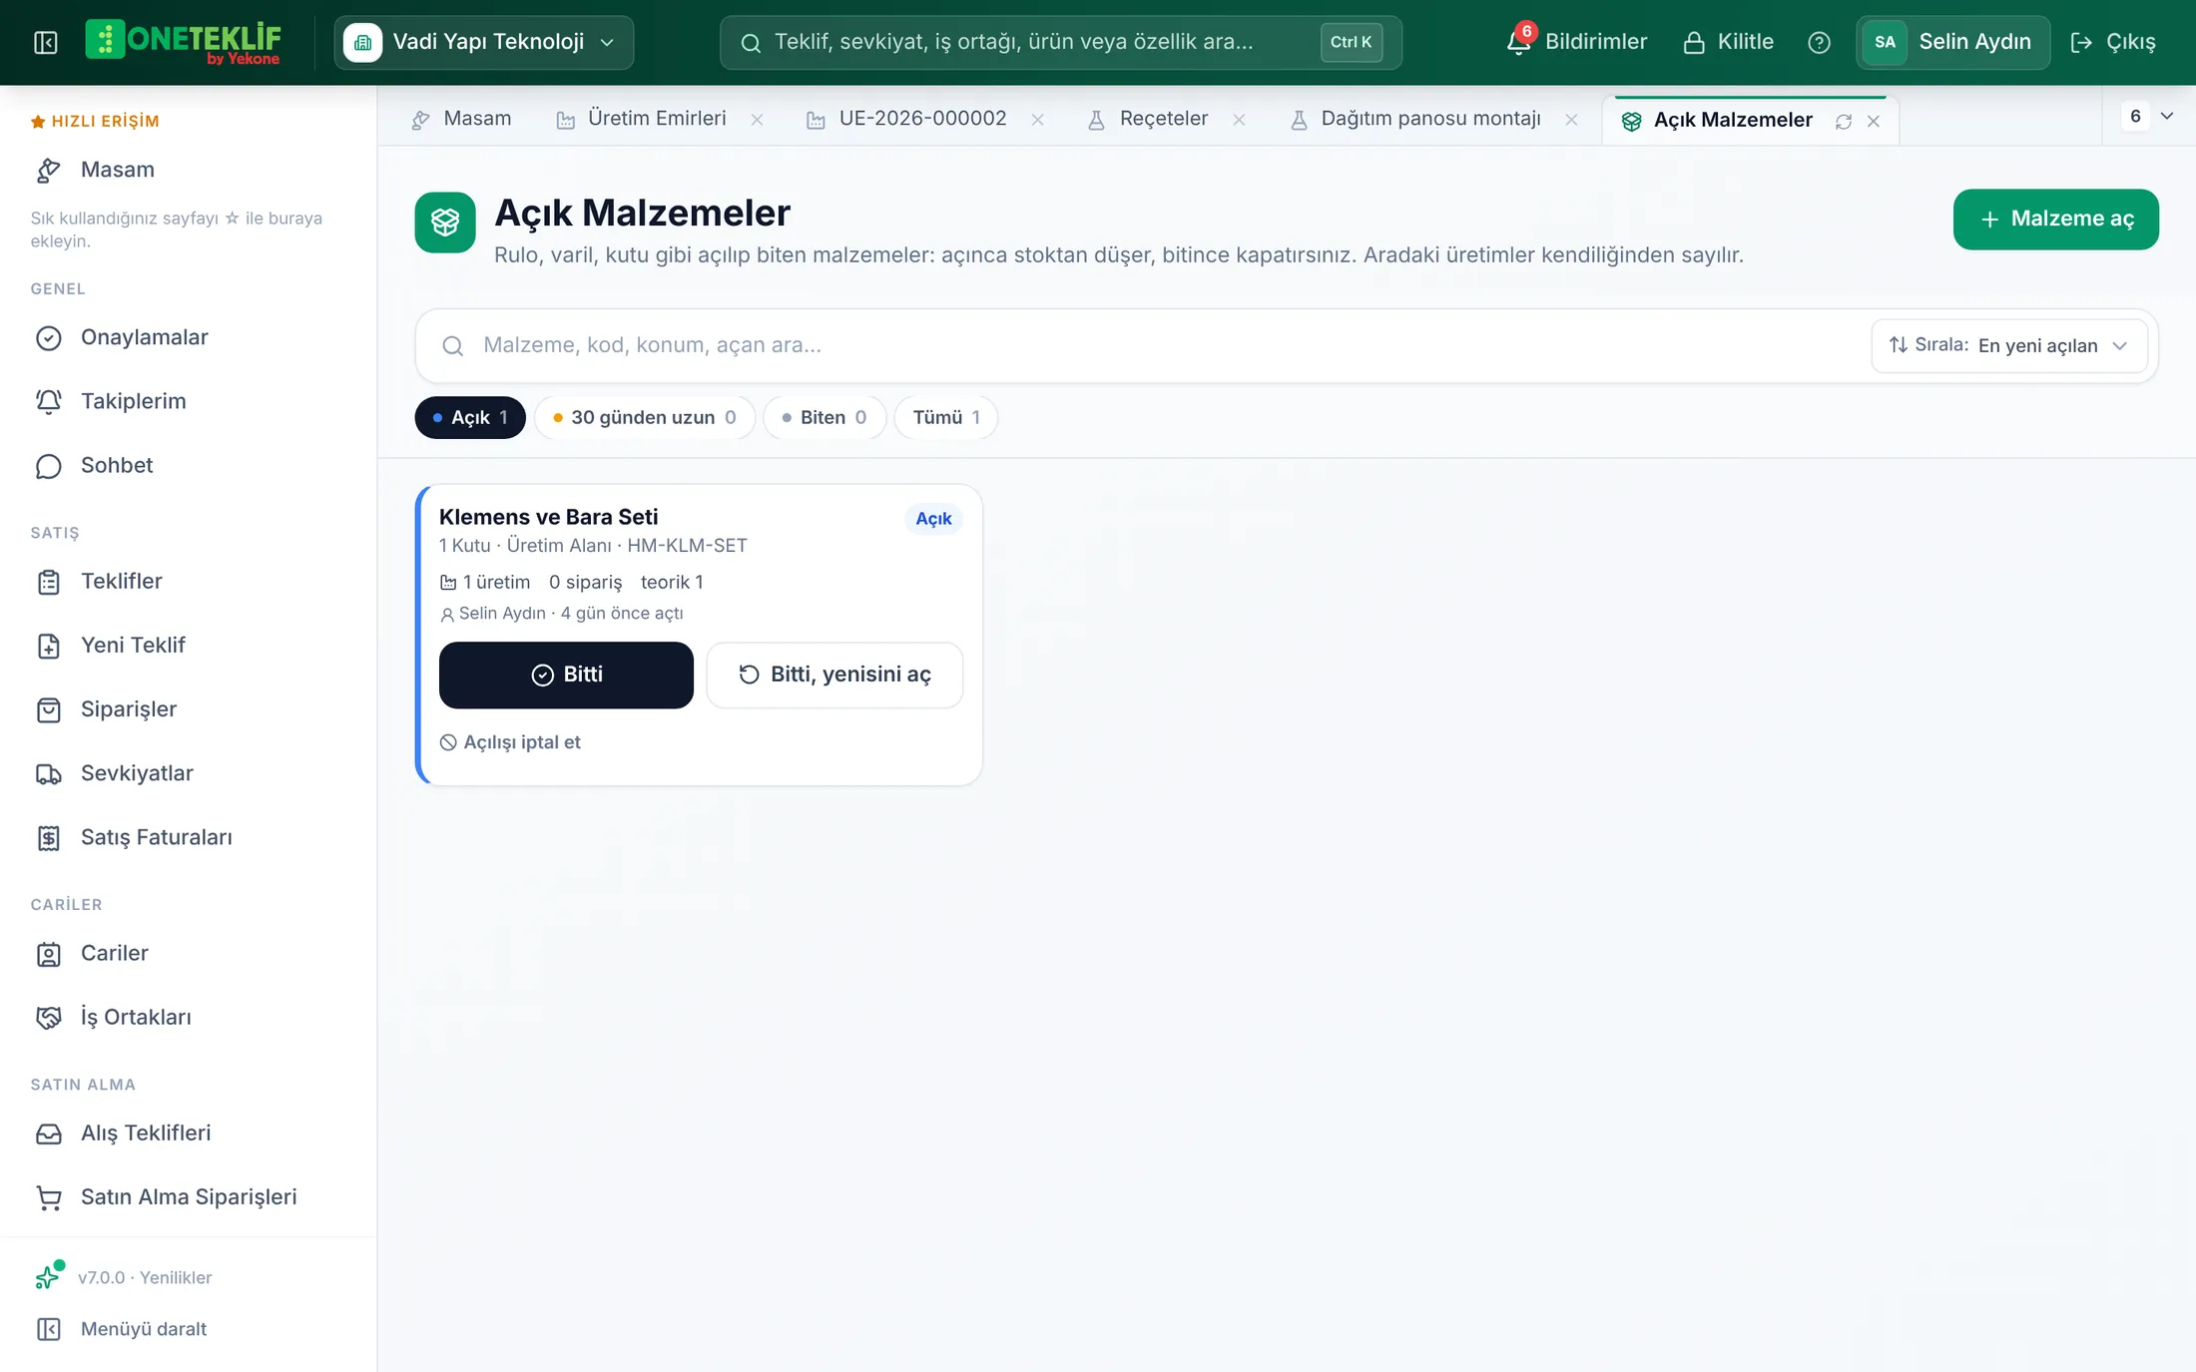Open Yeni Teklif in the sidebar
Screen dimensions: 2196x1372
(189, 646)
